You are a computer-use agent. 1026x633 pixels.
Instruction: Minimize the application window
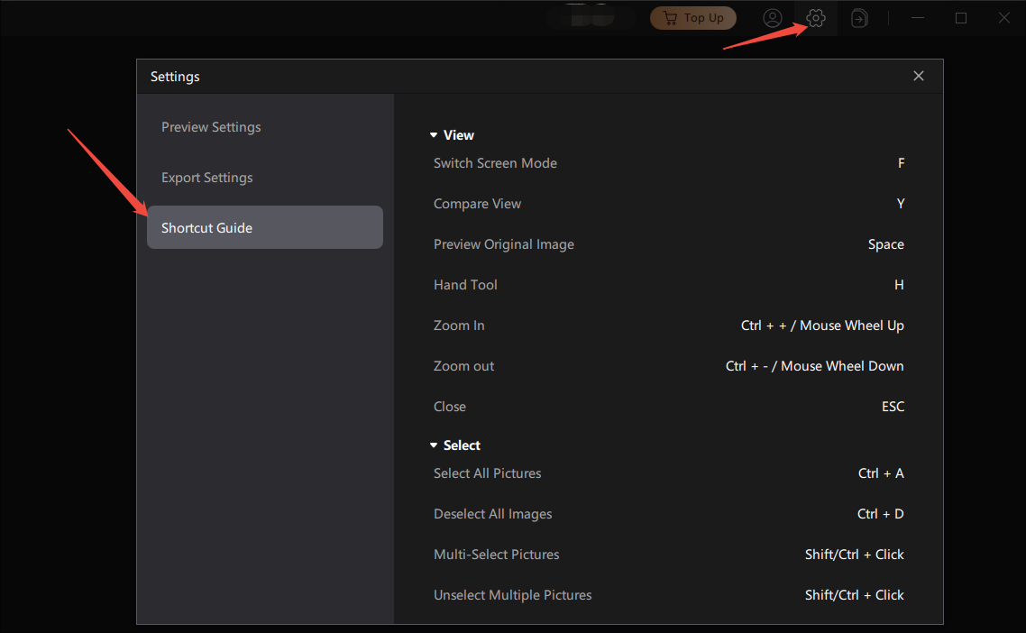point(917,18)
